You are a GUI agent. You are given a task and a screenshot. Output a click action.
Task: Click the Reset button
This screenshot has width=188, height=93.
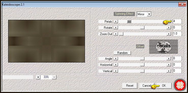click(129, 86)
